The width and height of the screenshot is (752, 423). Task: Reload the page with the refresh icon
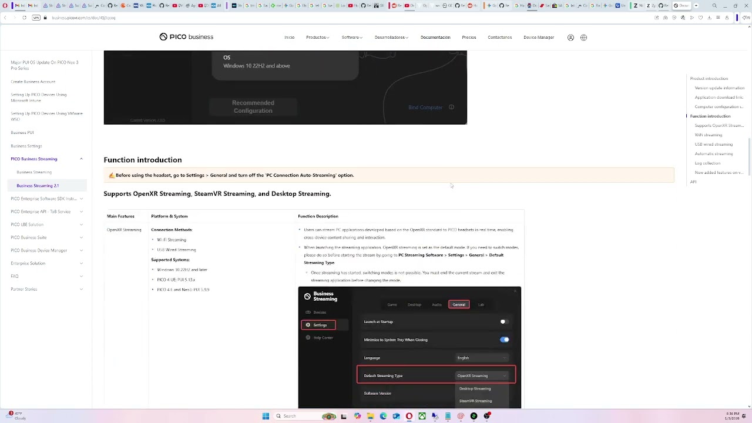click(24, 18)
